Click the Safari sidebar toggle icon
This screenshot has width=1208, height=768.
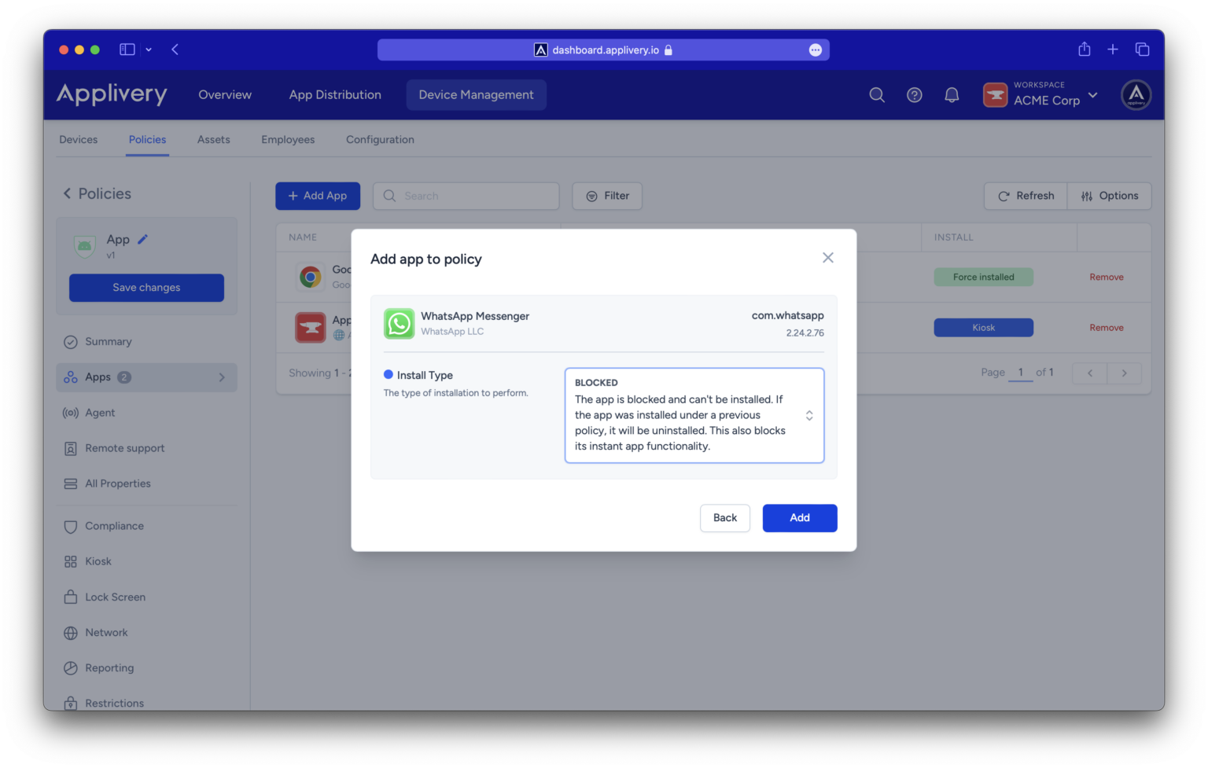[127, 50]
